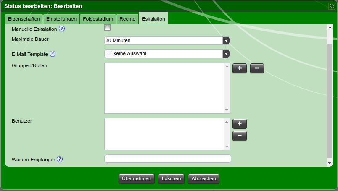This screenshot has height=191, width=338.
Task: Enable Manuelle Eskalation checkbox
Action: (107, 28)
